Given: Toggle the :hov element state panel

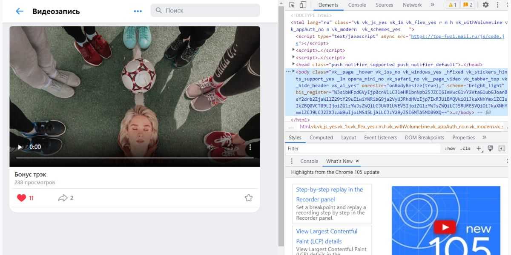Looking at the screenshot, I should coord(450,148).
